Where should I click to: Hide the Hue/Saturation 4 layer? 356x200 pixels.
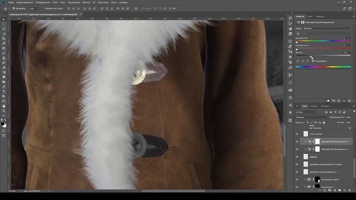[297, 142]
